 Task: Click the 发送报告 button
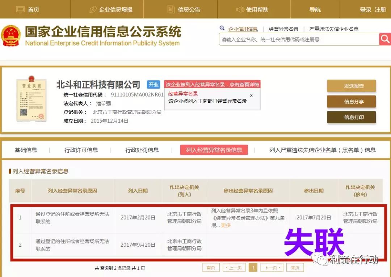[351, 86]
